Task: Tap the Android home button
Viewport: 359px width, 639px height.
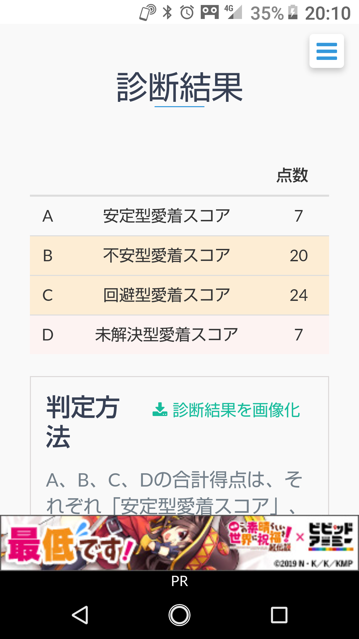Action: point(179,615)
